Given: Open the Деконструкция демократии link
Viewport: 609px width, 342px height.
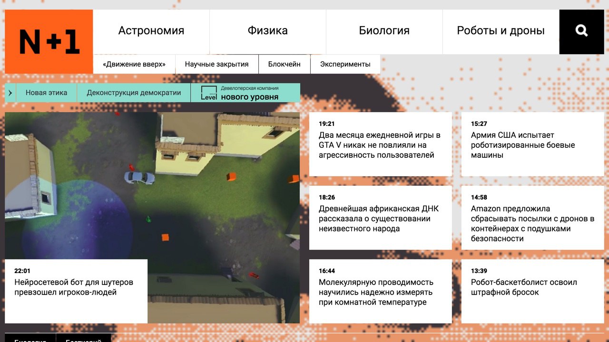Looking at the screenshot, I should pos(134,93).
